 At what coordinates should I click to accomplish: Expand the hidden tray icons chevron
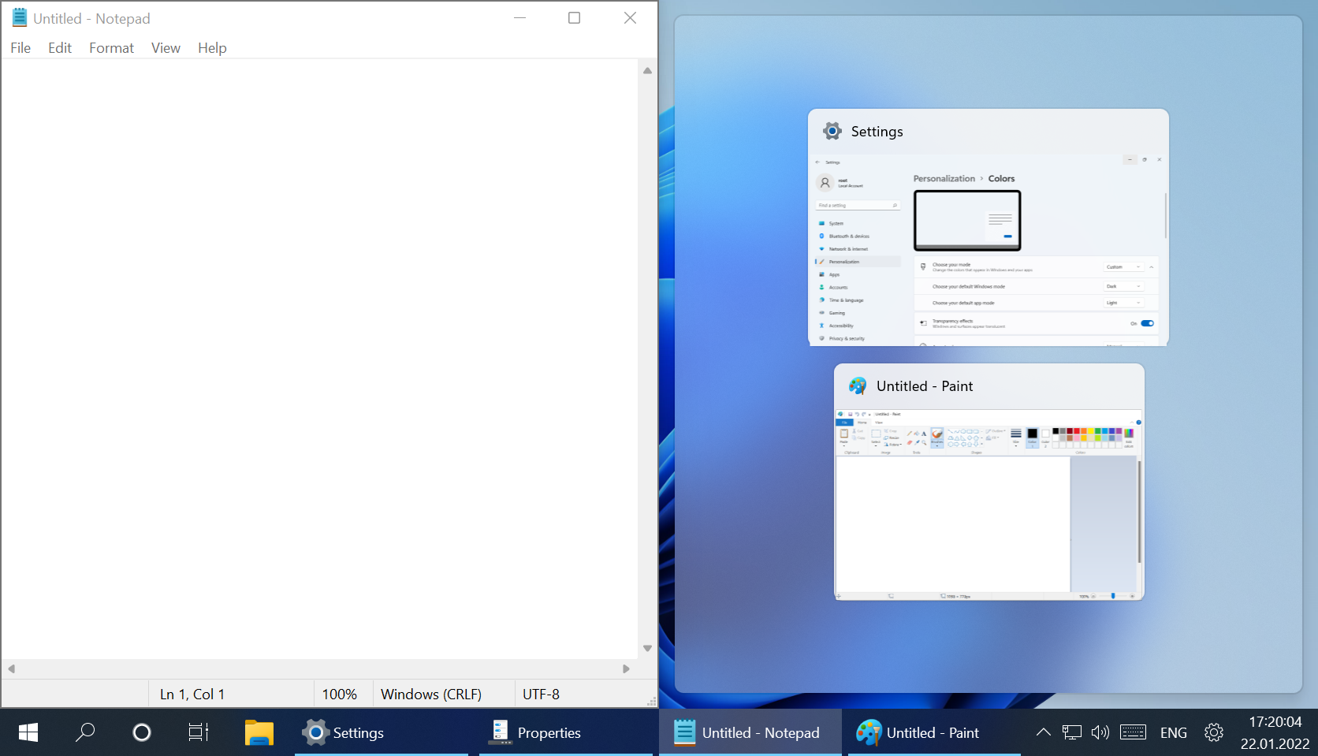[x=1043, y=732]
